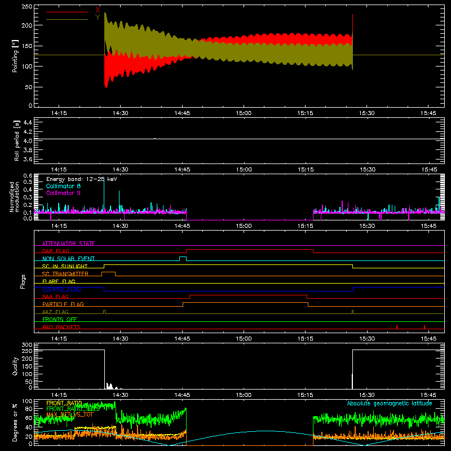
Task: Click the SC_TRANSMITTER flag label
Action: (x=65, y=274)
